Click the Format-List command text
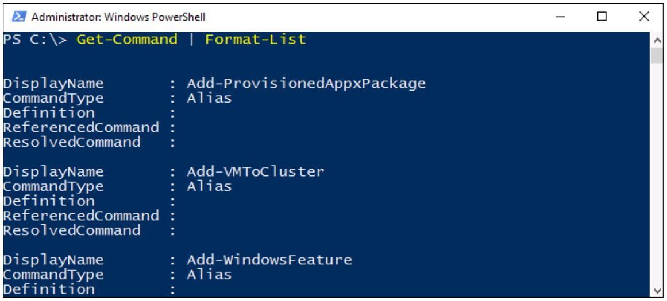 pos(256,40)
